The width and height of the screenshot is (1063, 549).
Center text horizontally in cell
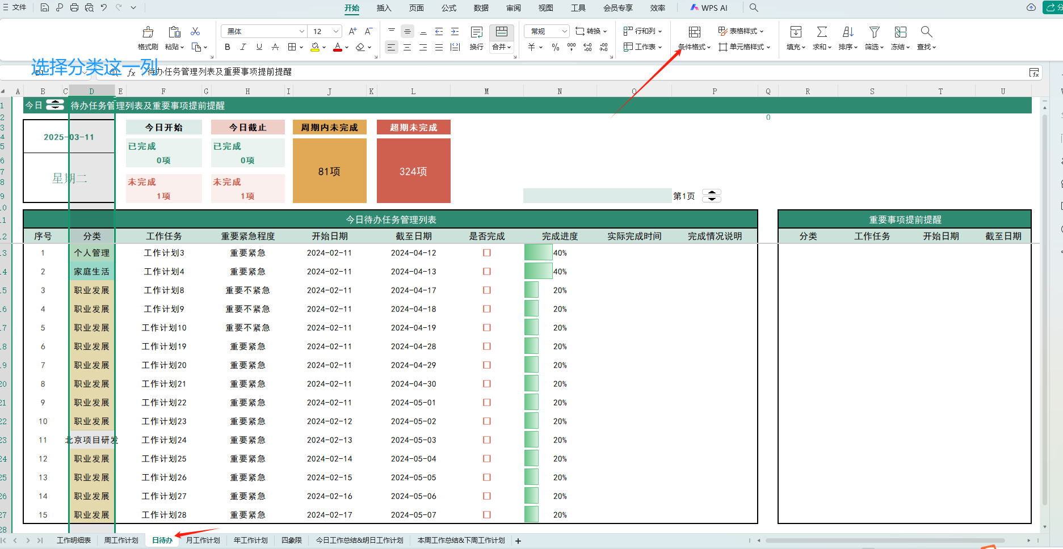407,47
